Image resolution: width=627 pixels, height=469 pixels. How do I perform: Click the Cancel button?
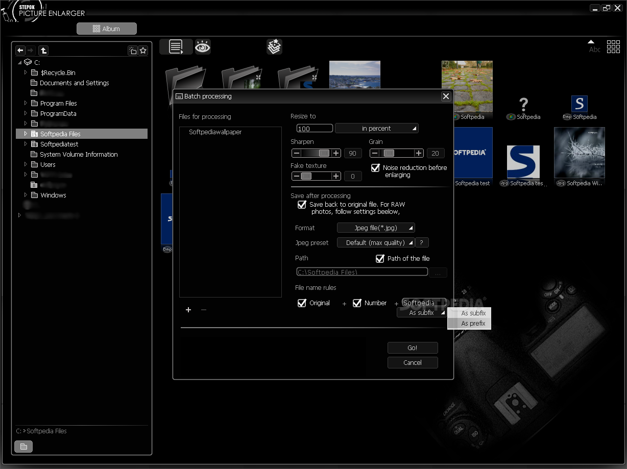pyautogui.click(x=413, y=362)
